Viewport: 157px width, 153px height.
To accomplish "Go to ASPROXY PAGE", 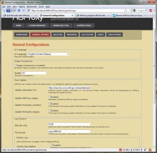I will point(84,25).
